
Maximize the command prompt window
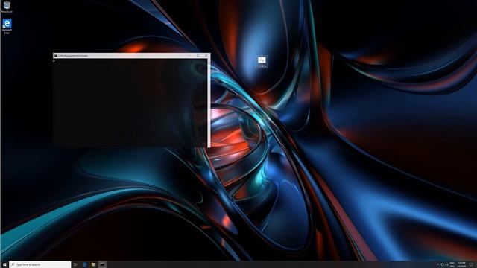[198, 56]
